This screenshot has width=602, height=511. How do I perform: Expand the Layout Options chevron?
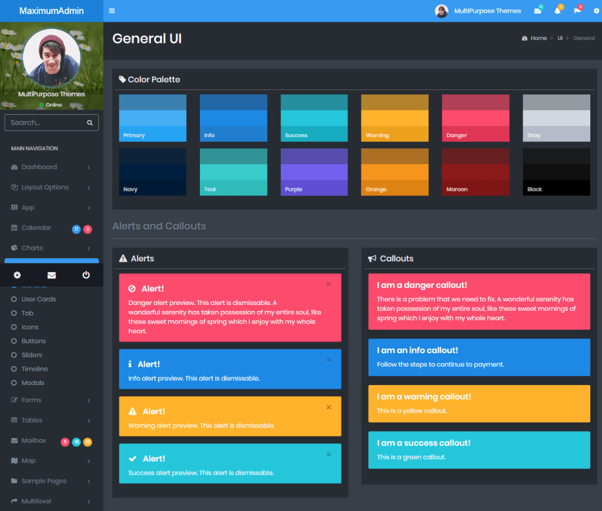pyautogui.click(x=89, y=188)
